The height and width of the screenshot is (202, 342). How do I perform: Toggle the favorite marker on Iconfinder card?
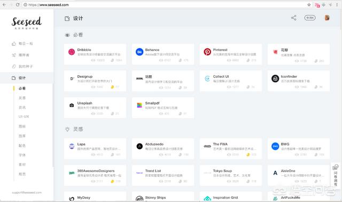pyautogui.click(x=316, y=87)
